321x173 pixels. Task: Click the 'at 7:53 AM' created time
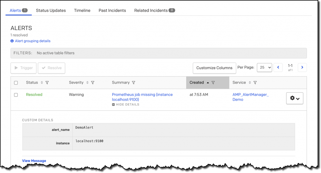(x=199, y=94)
